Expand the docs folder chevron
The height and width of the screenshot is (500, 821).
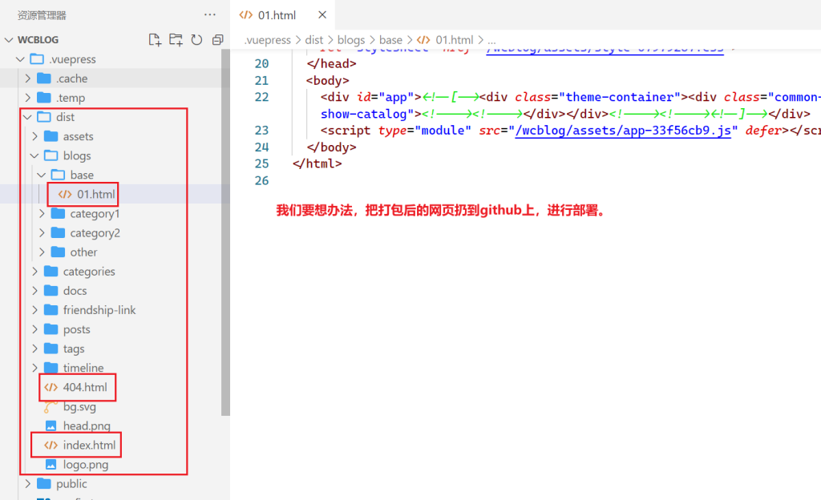34,291
